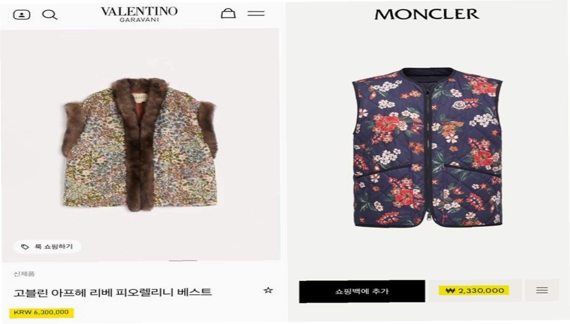The height and width of the screenshot is (324, 570).
Task: Click the tag icon in look button
Action: [x=25, y=247]
